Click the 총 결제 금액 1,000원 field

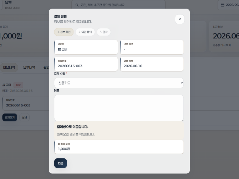(x=119, y=147)
